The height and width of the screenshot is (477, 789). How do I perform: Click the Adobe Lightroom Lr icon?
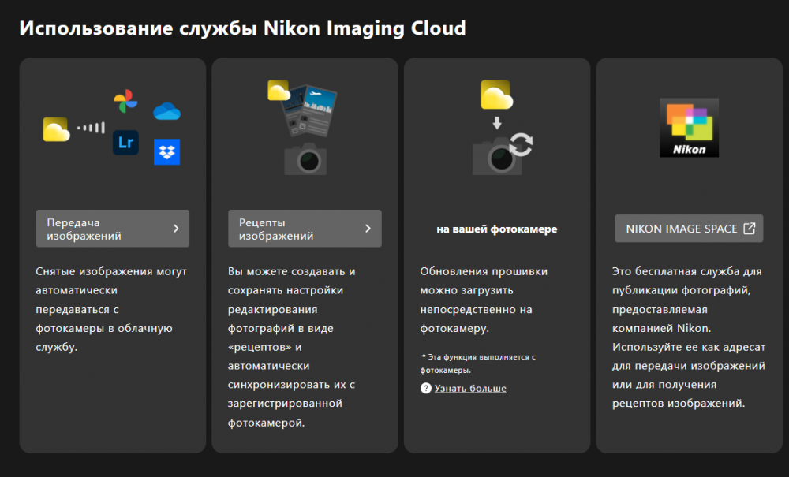pyautogui.click(x=125, y=142)
